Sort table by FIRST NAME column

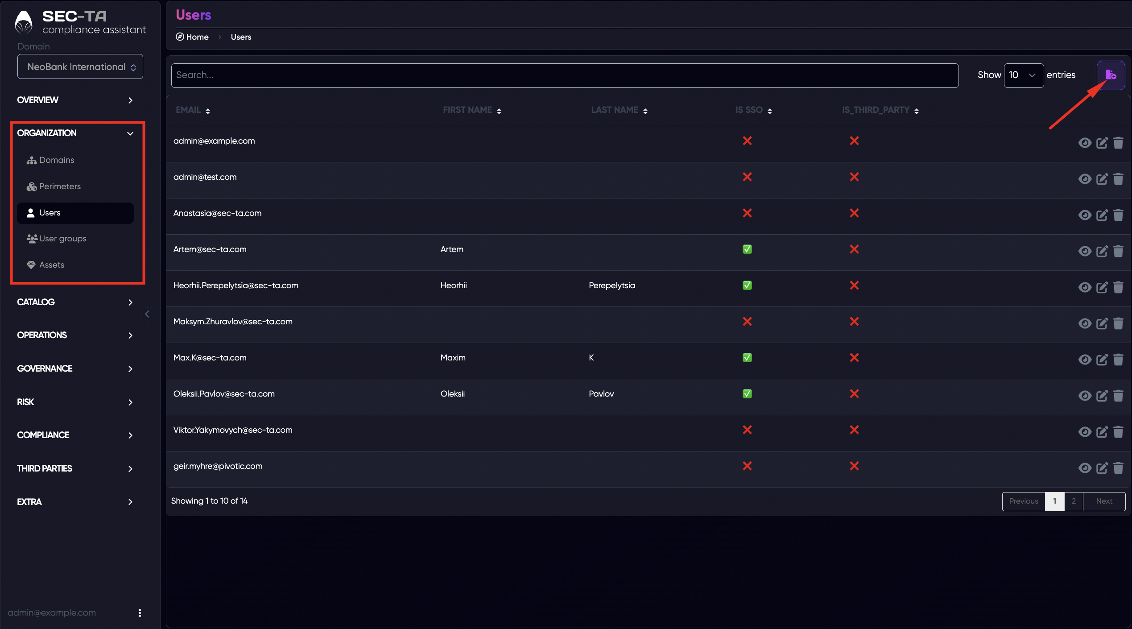(x=472, y=110)
